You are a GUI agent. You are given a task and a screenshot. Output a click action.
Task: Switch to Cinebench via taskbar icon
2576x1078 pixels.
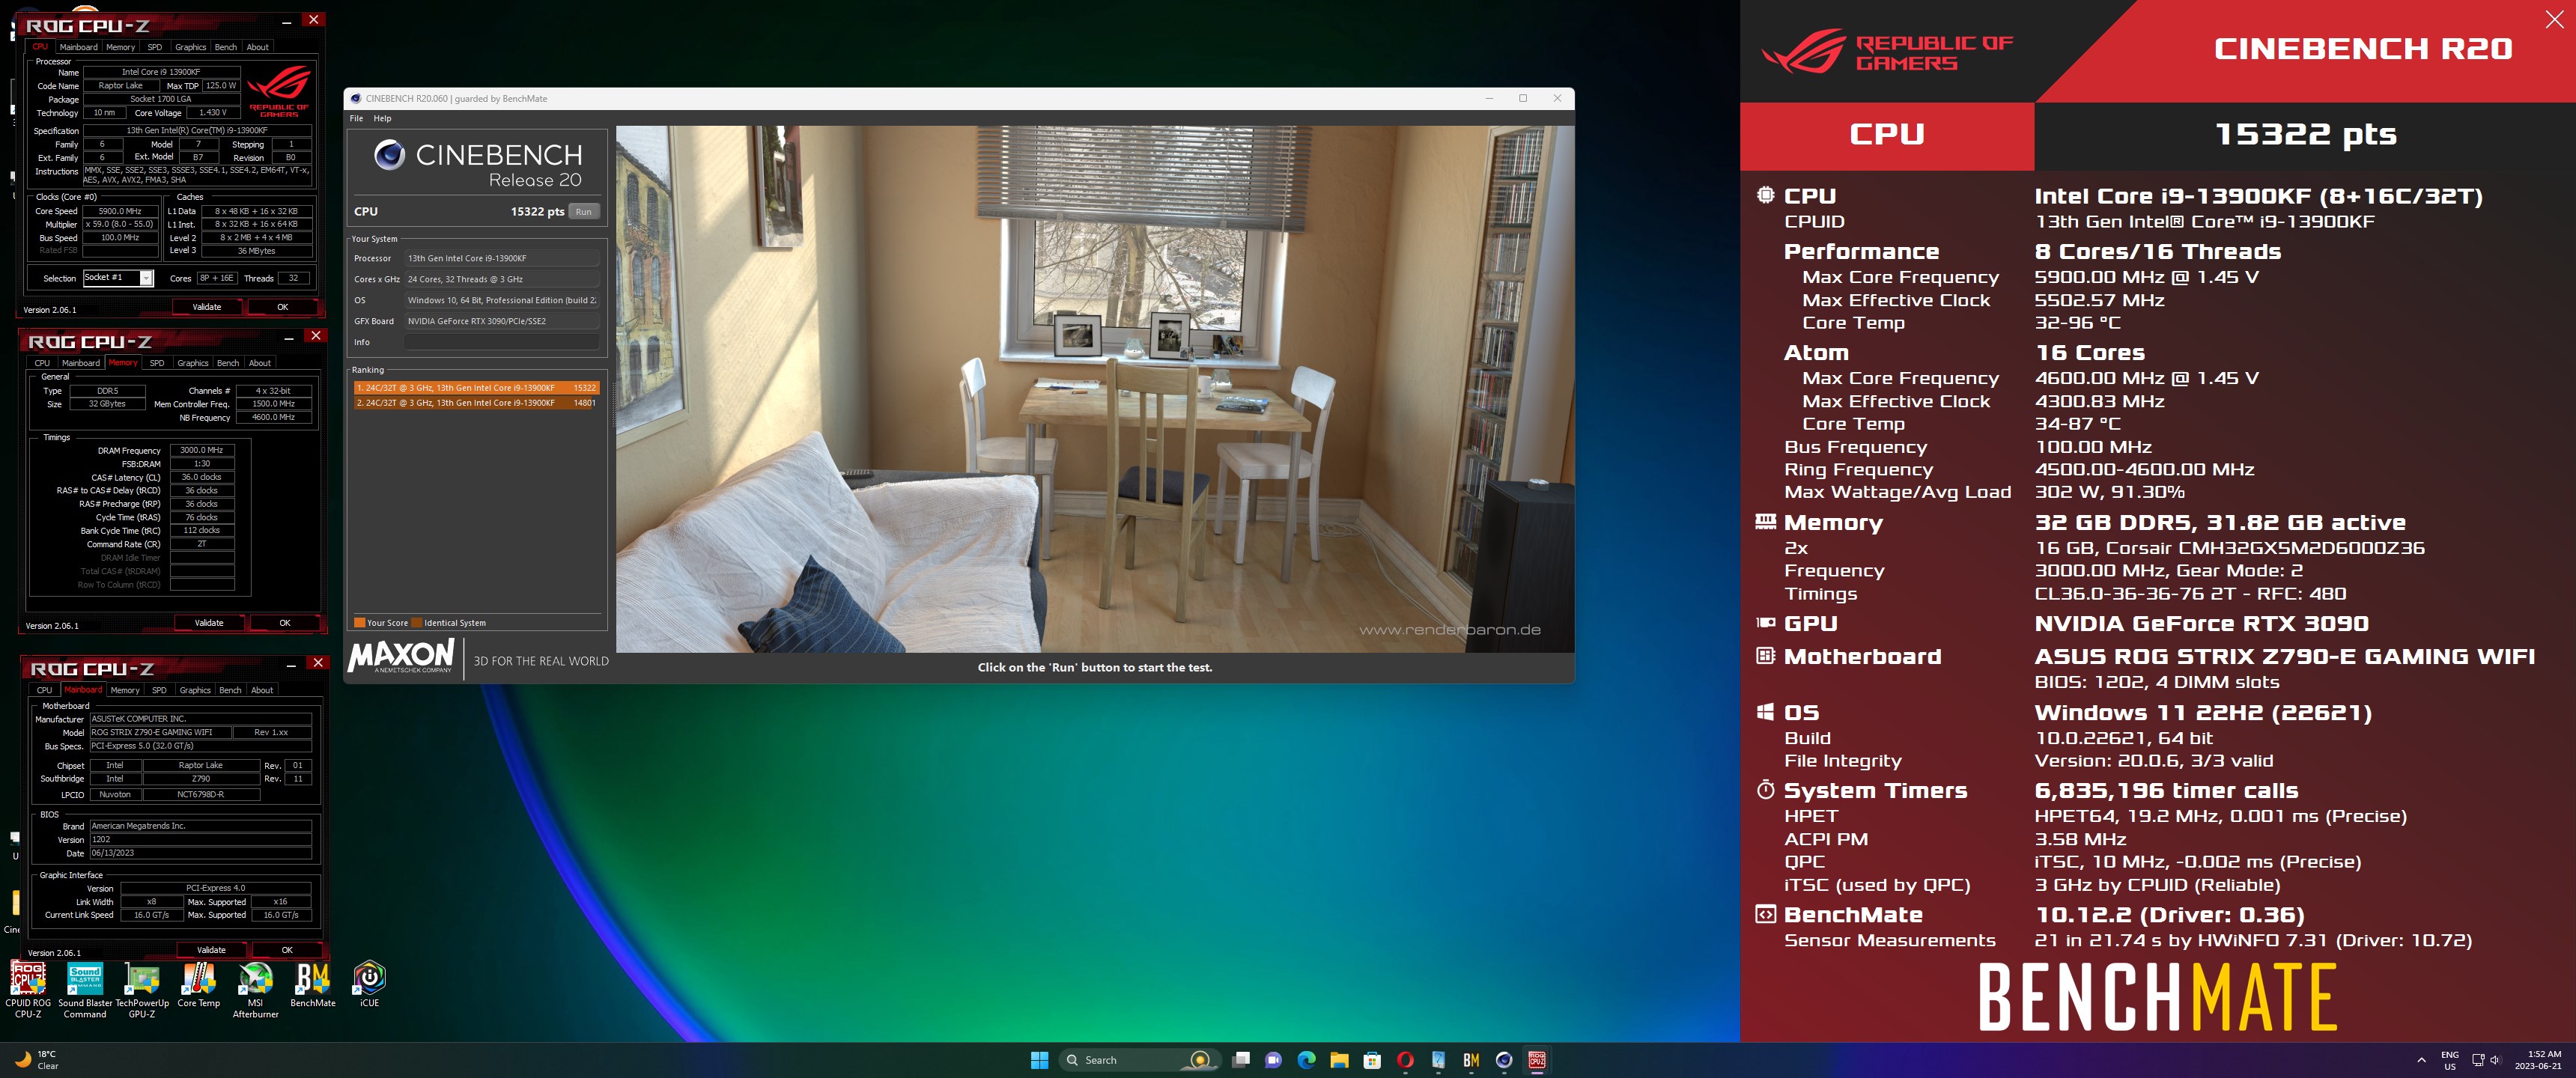[1504, 1060]
